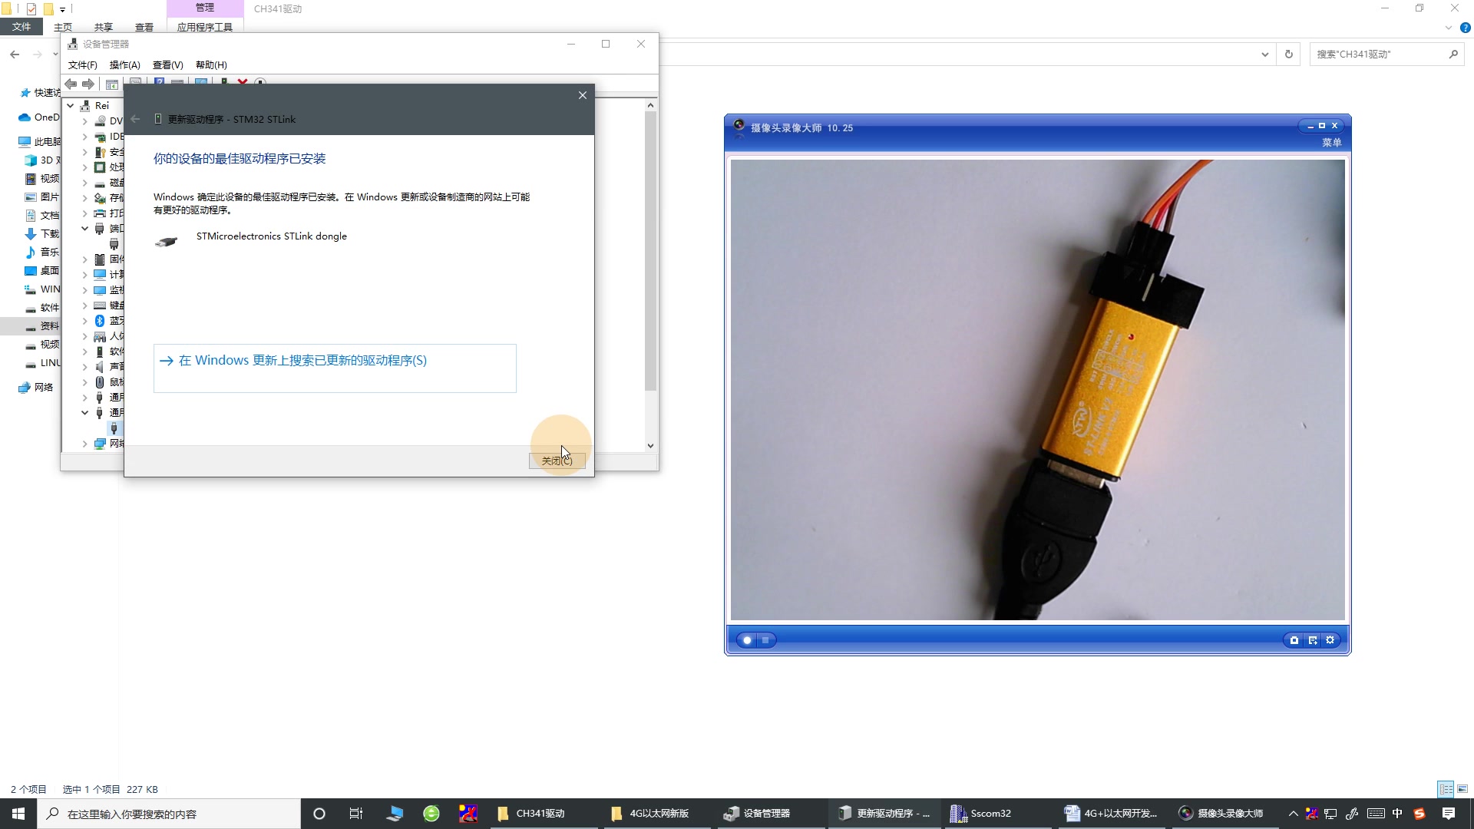Open 360 browser from taskbar

(x=431, y=814)
